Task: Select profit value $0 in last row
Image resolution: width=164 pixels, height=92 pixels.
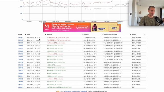Action: (x=133, y=87)
